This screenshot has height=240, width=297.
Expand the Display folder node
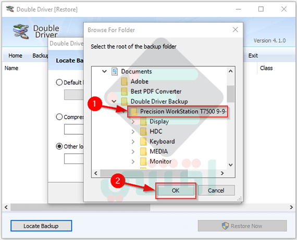point(133,121)
